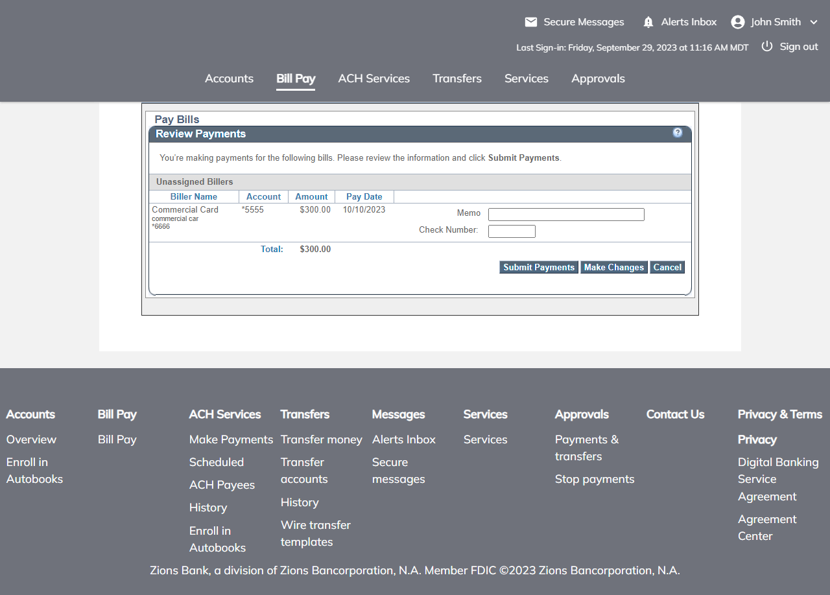Open the Approvals menu

point(598,78)
